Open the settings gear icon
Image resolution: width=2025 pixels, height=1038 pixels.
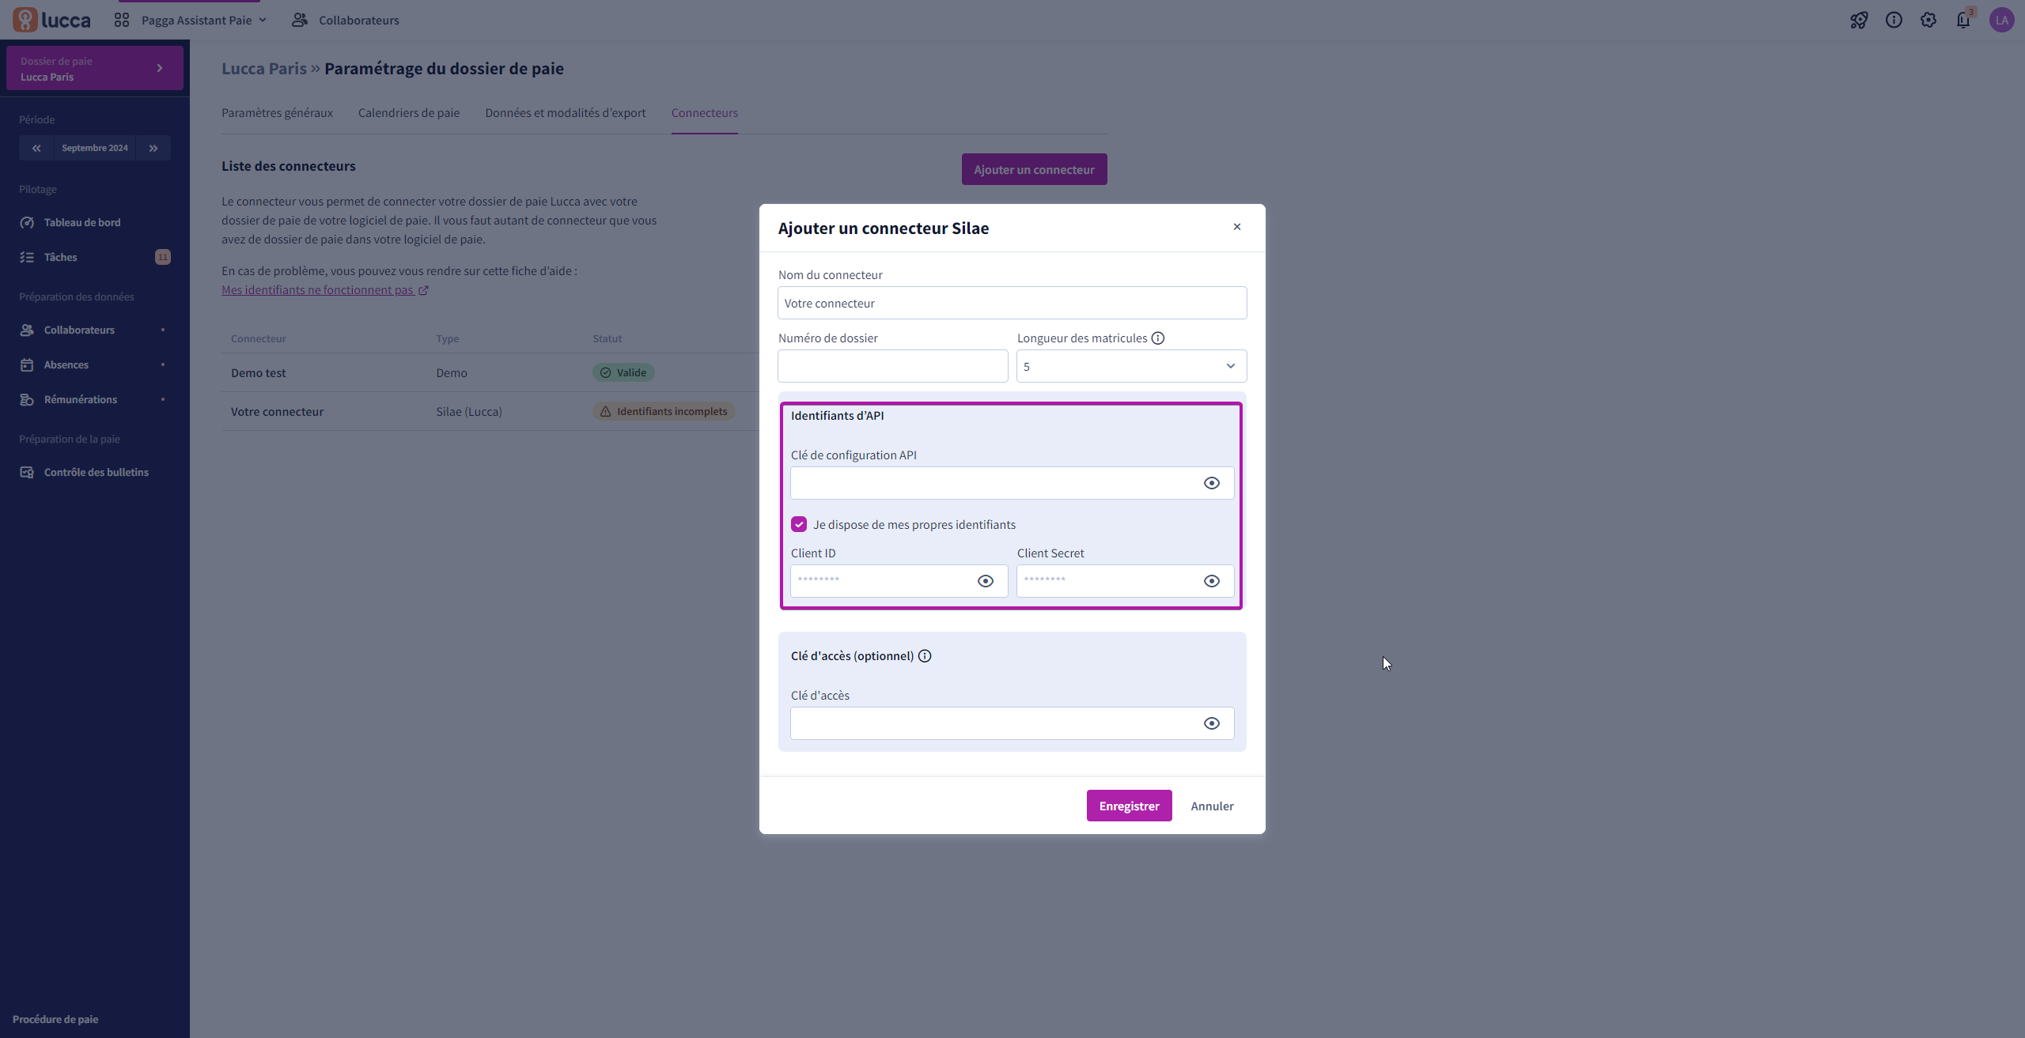pos(1928,20)
